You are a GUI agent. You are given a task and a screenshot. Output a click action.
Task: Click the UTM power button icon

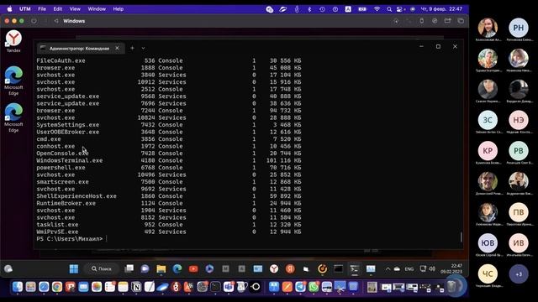click(x=34, y=21)
